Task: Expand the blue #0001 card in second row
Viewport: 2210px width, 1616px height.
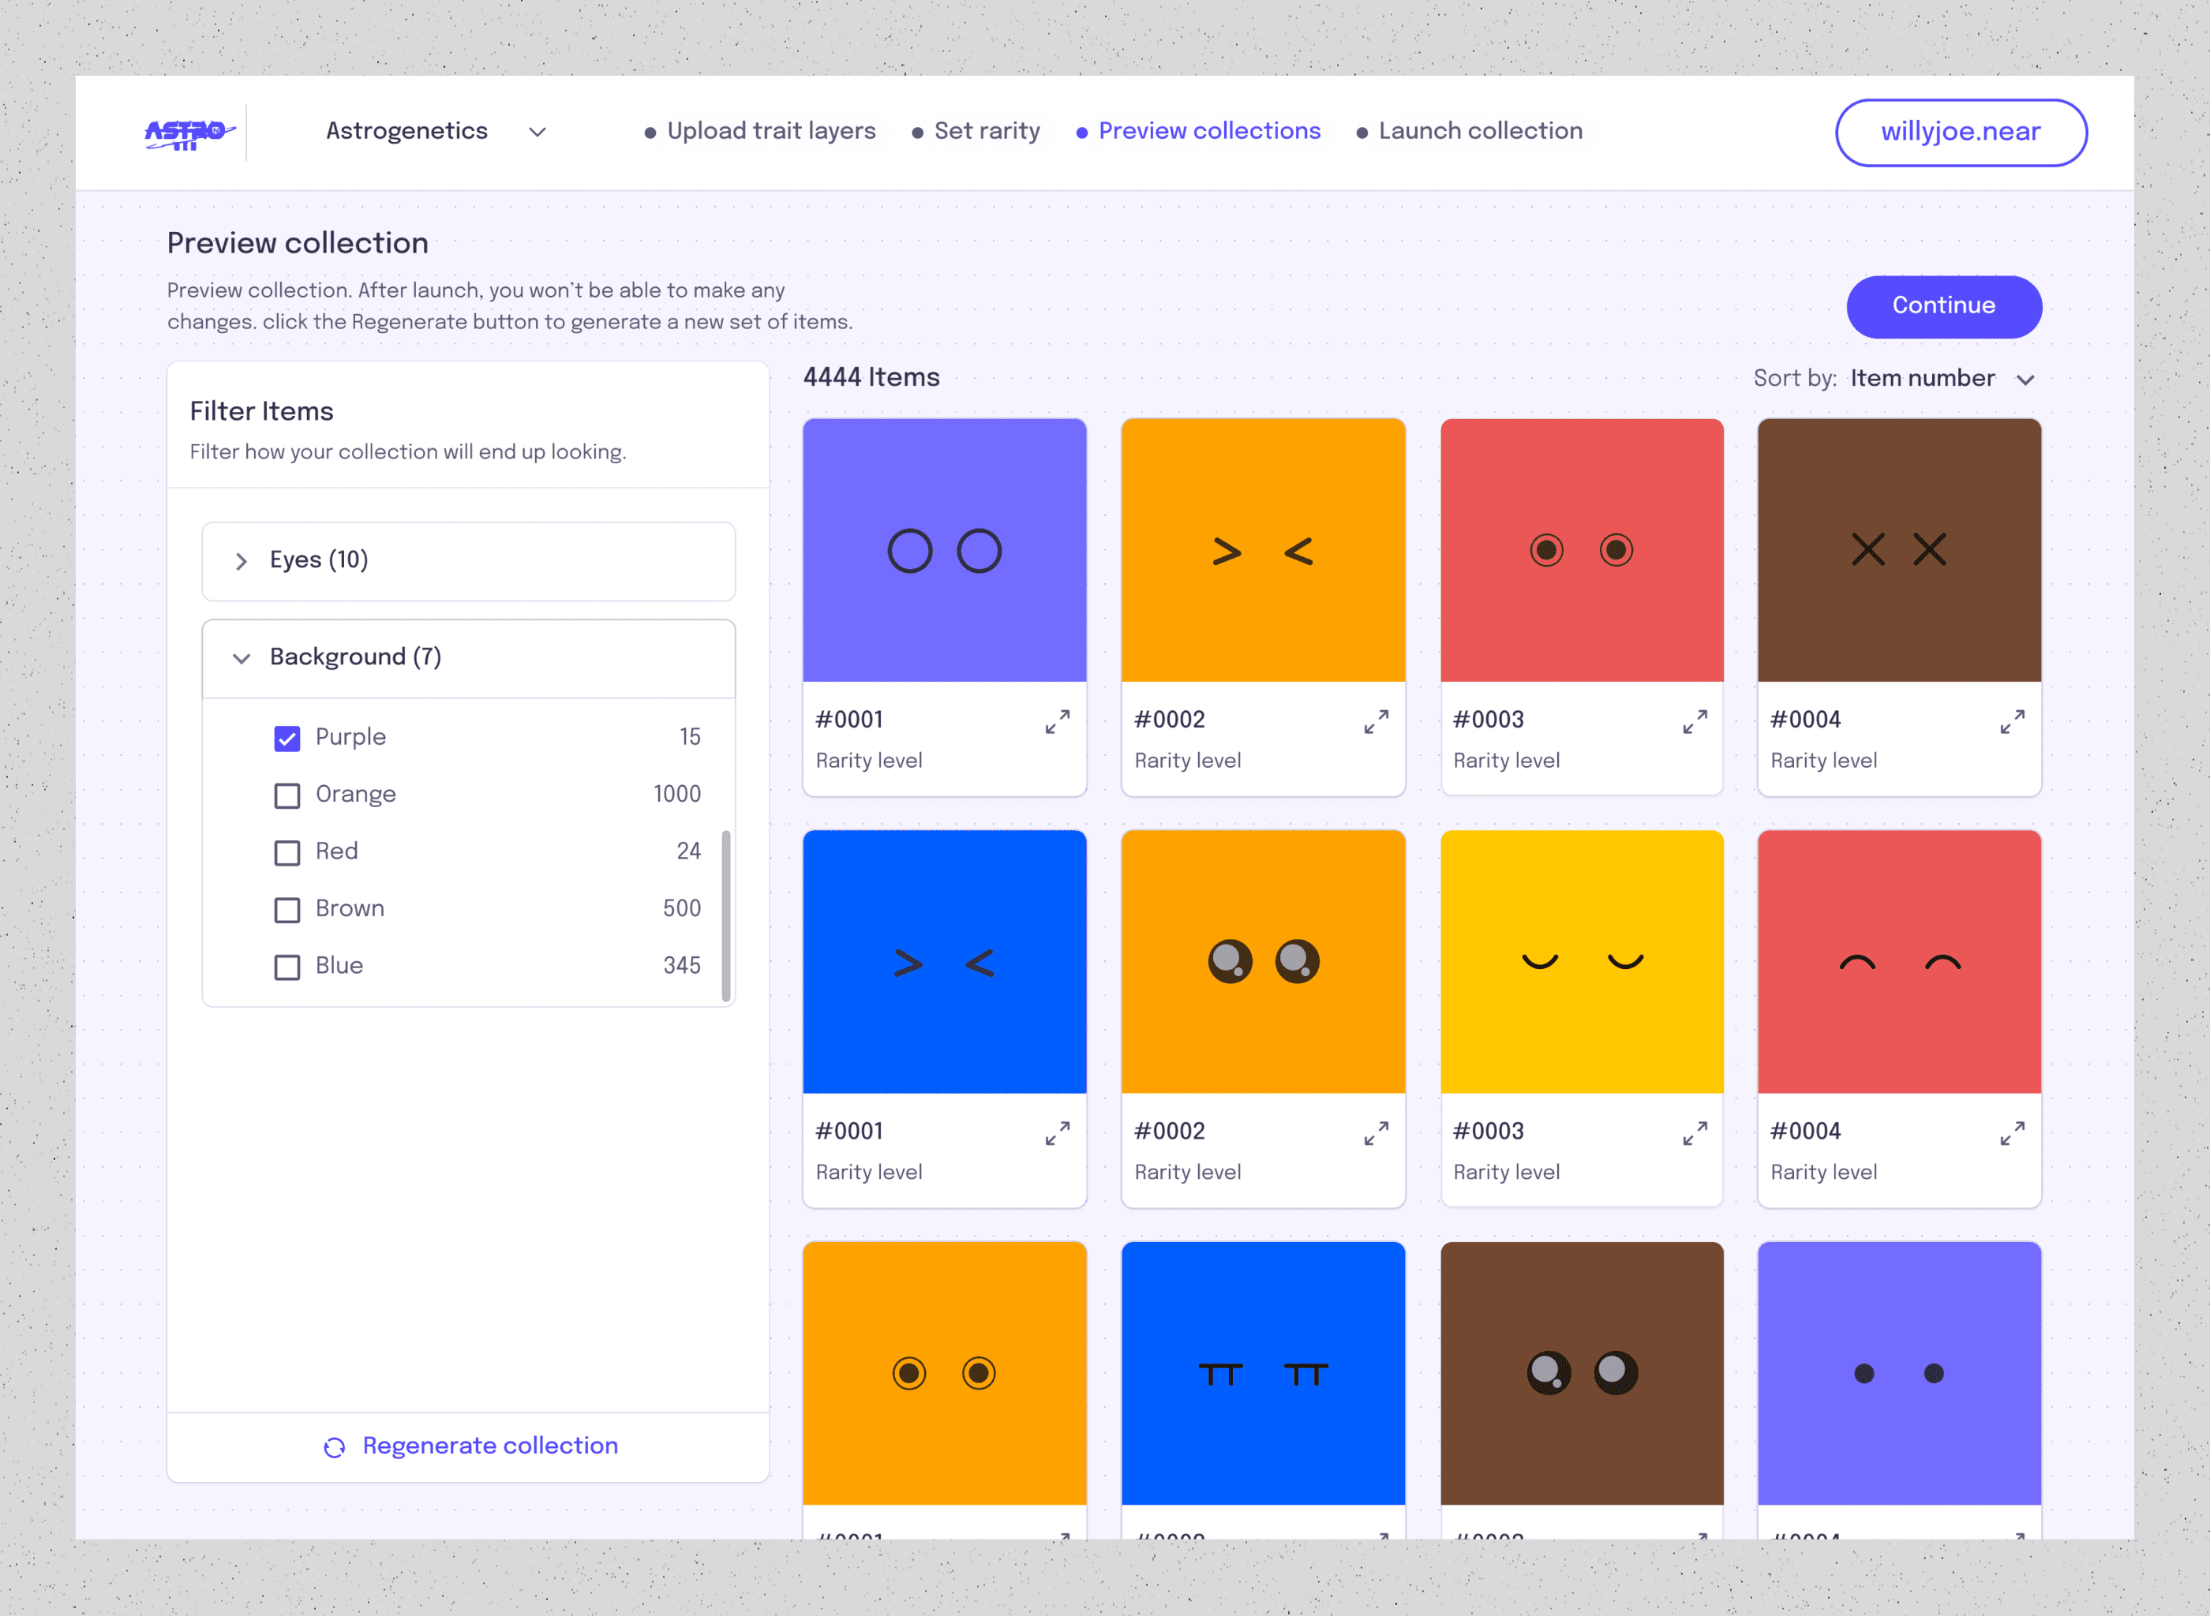Action: tap(1057, 1134)
